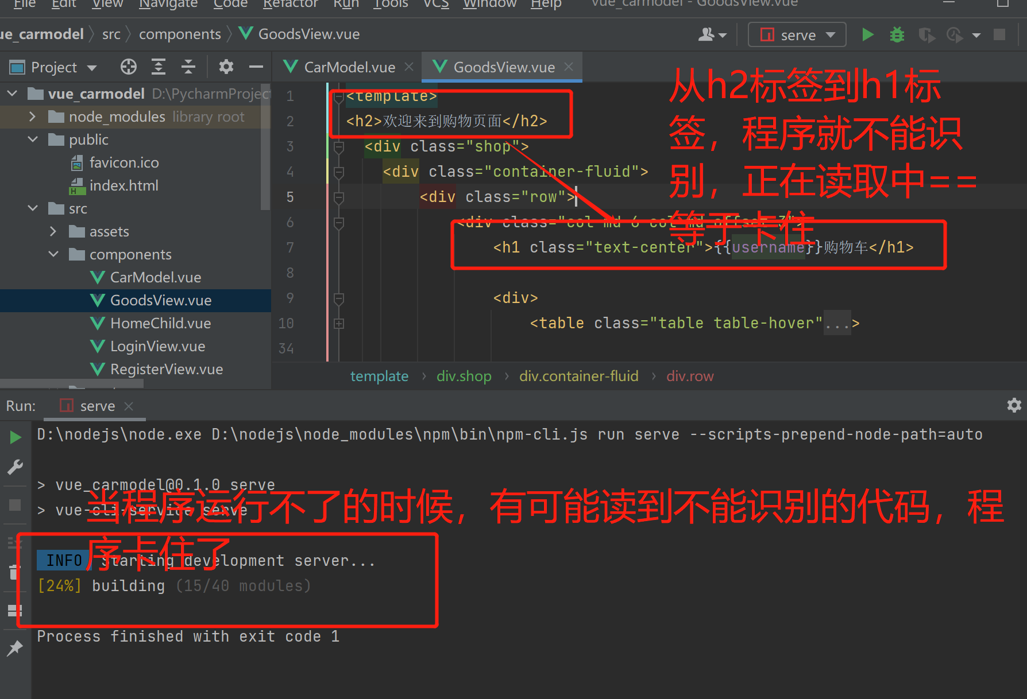Click stop square in Run panel sidebar
Screen dimensions: 1027x699
pyautogui.click(x=16, y=505)
